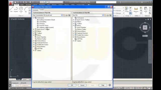Click open-file icon in New File panel
The height and width of the screenshot is (90, 161).
108,15
